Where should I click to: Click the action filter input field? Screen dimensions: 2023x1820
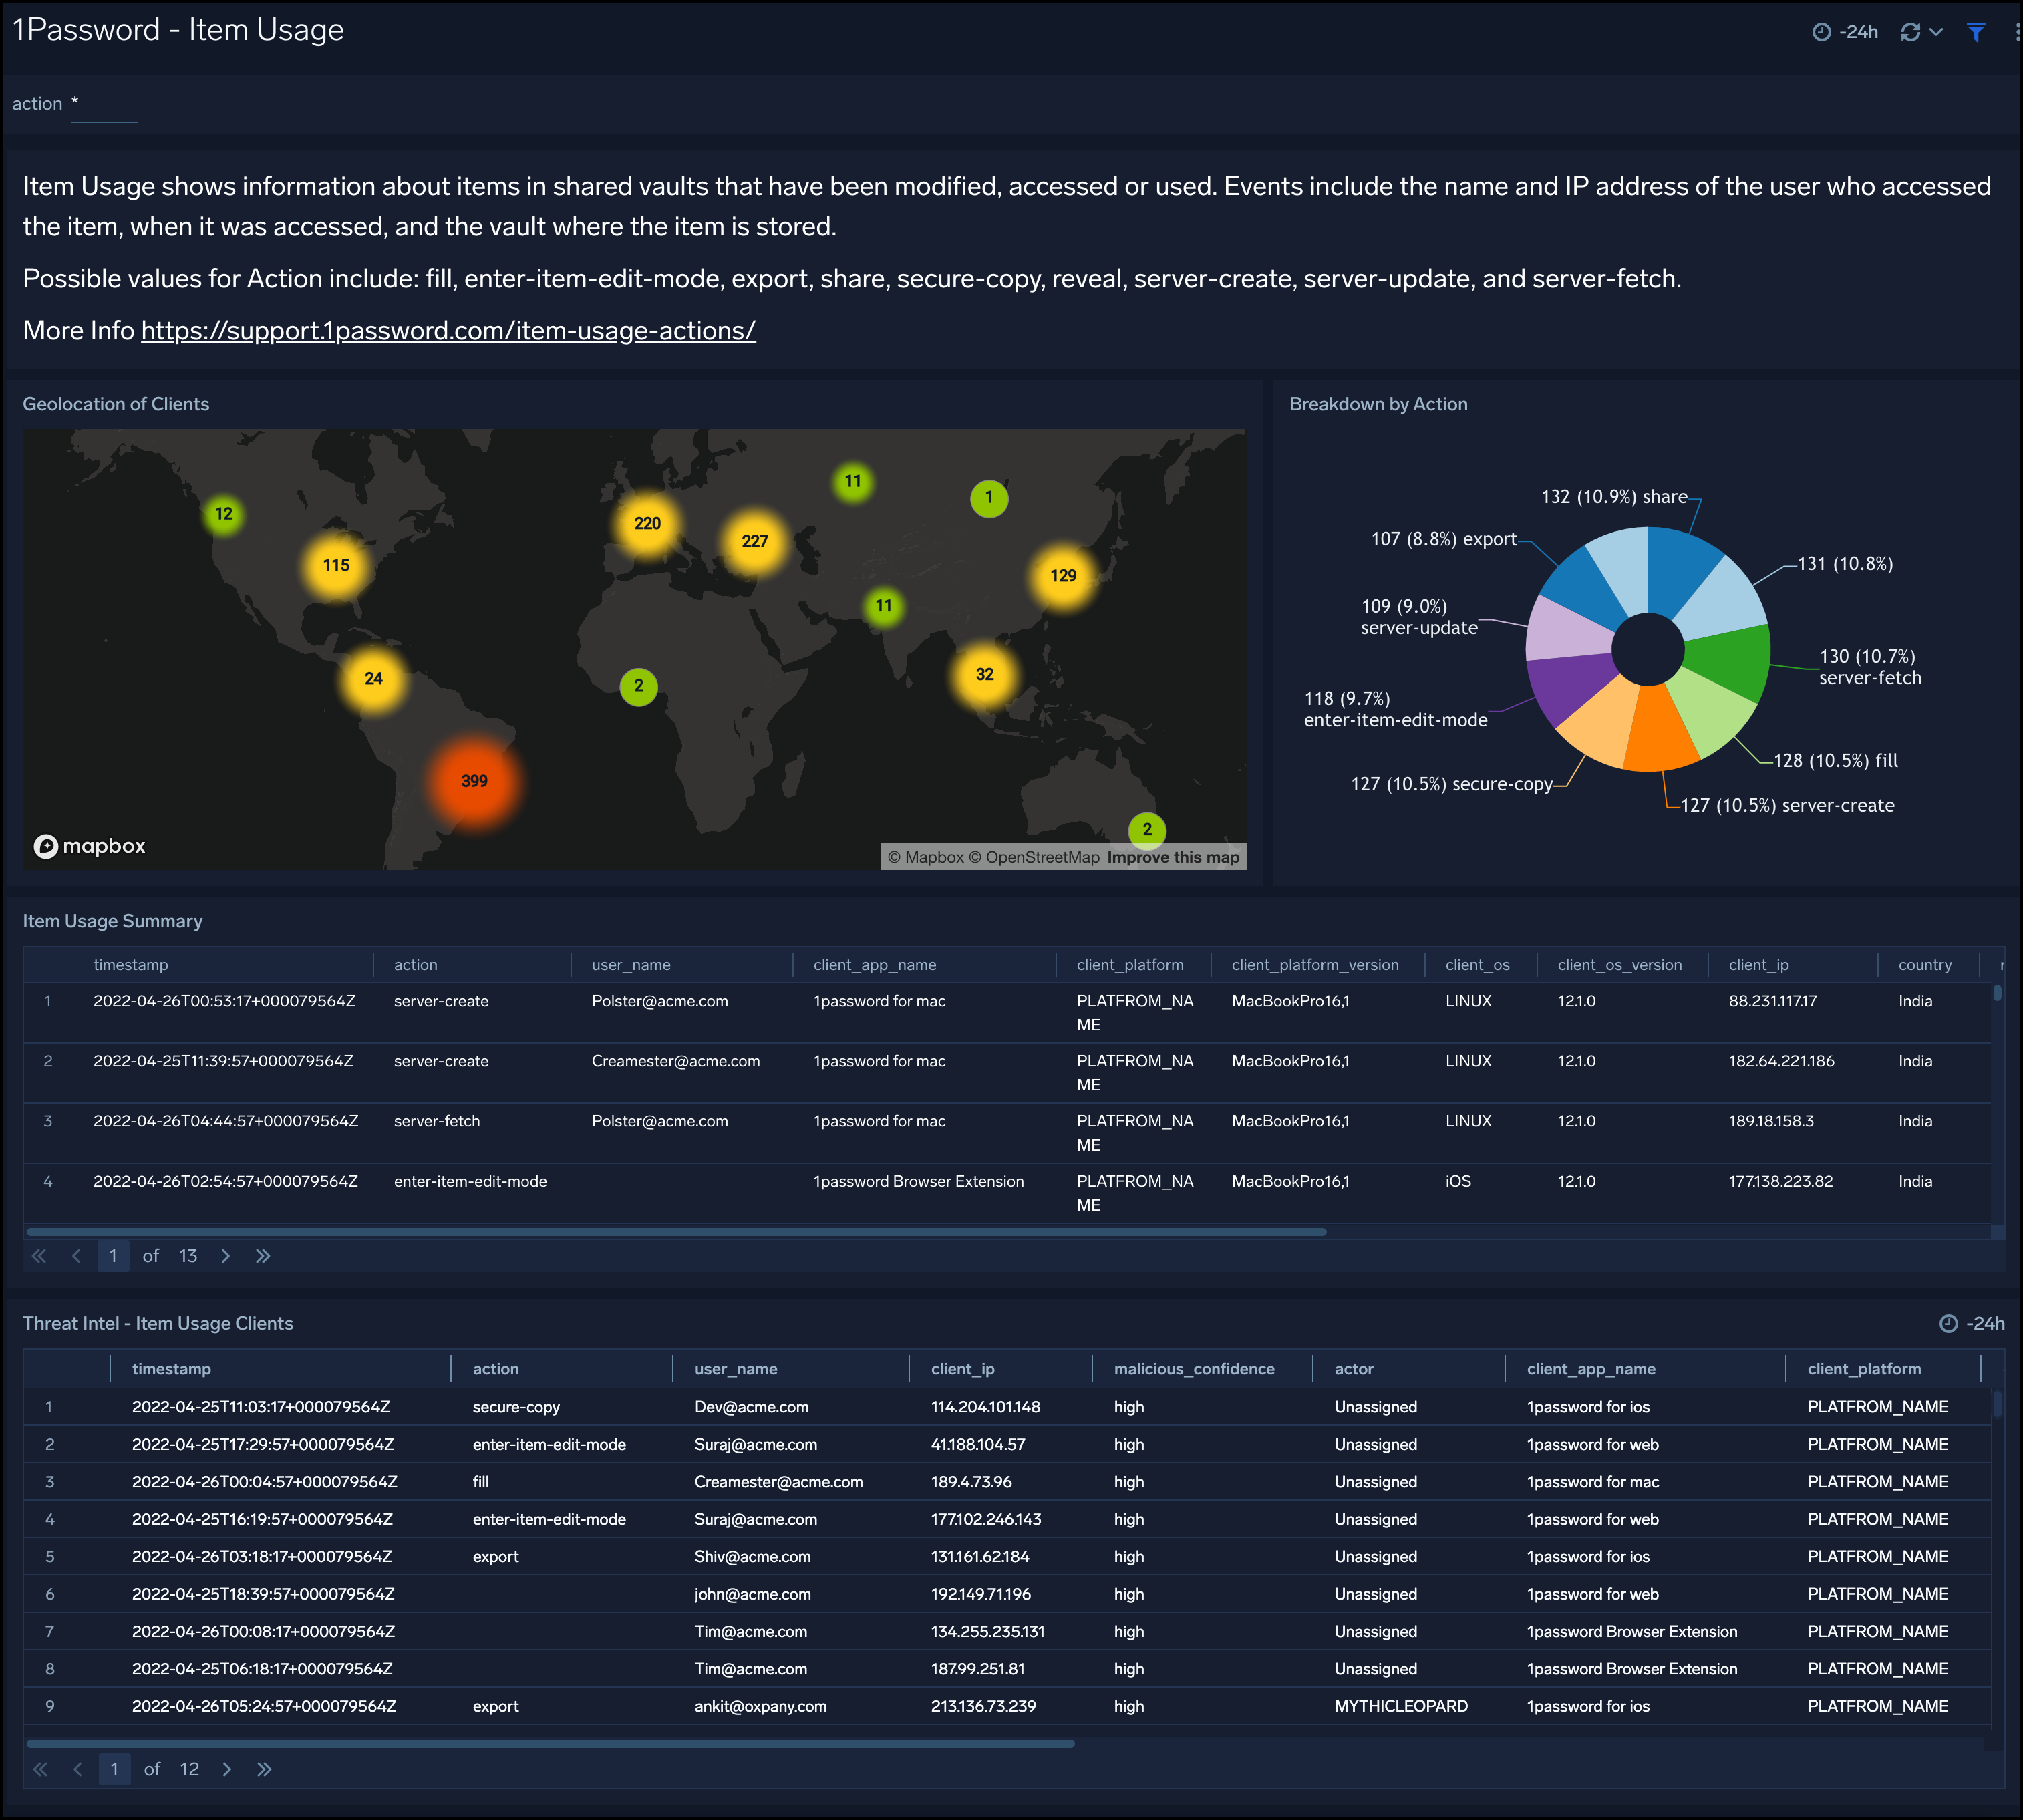[104, 104]
